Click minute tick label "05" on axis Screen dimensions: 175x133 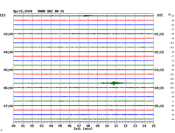pos(60,126)
